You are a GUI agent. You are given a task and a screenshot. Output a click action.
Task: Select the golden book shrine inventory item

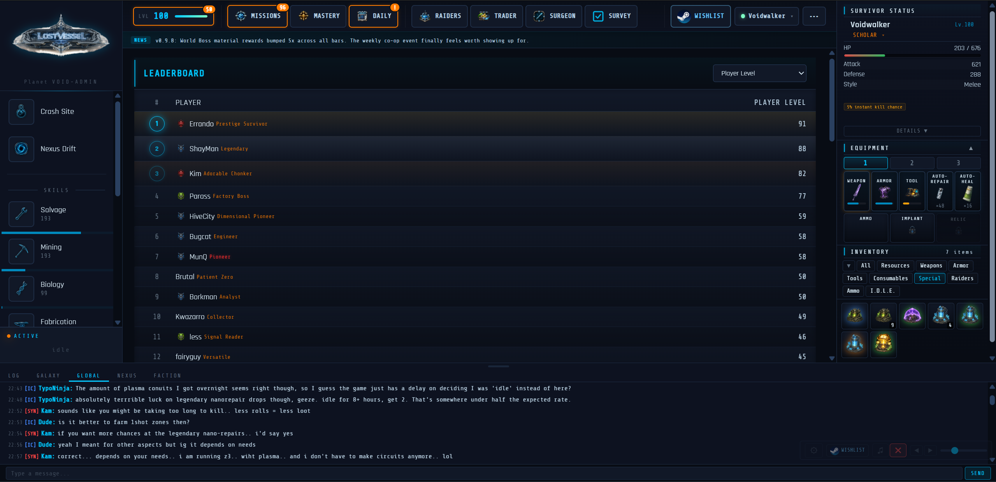pos(883,344)
